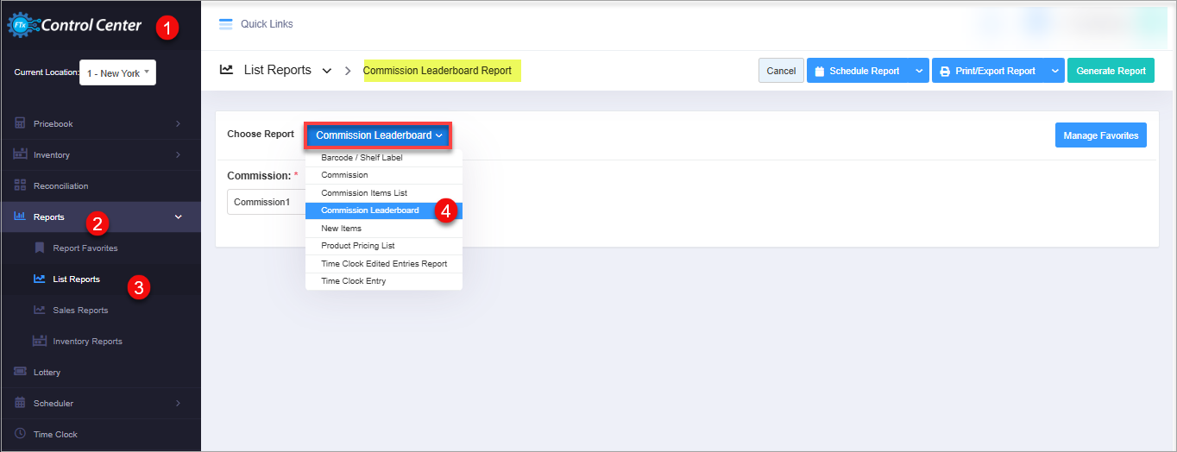The width and height of the screenshot is (1177, 452).
Task: Choose the New Items report option
Action: (x=384, y=229)
